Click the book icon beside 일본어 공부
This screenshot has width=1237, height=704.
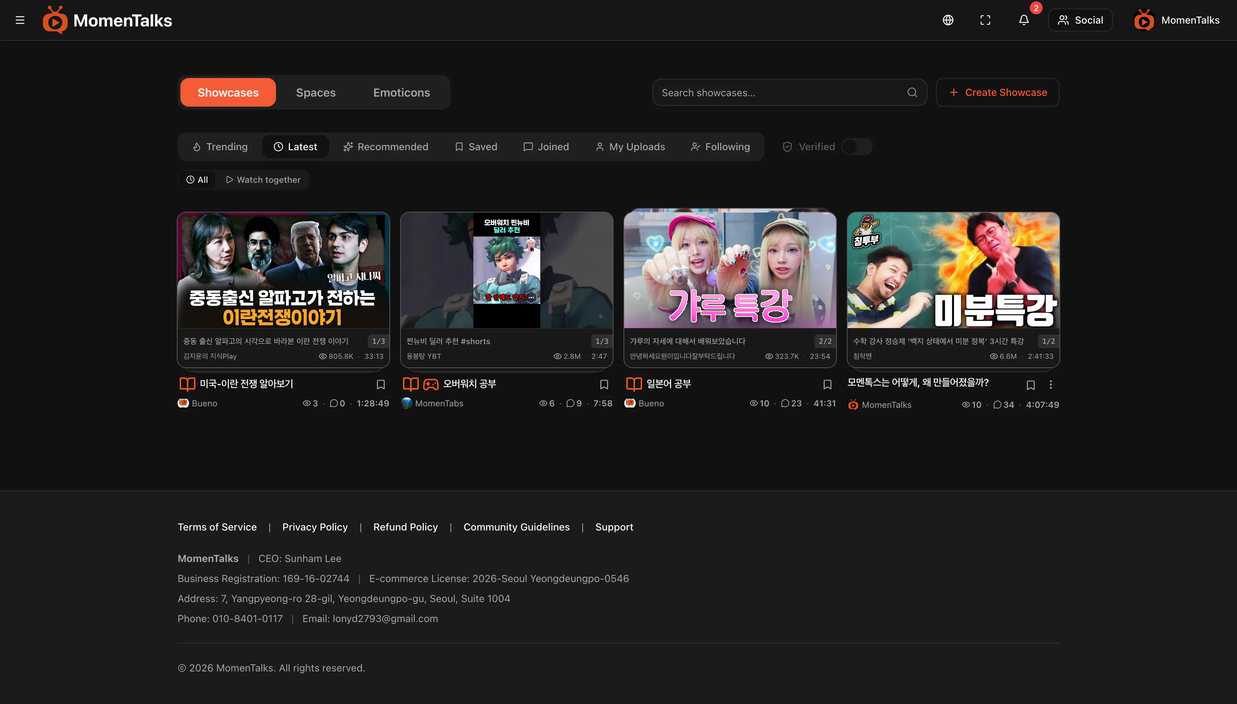coord(634,384)
